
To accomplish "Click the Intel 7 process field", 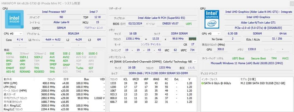I will coord(94,12).
